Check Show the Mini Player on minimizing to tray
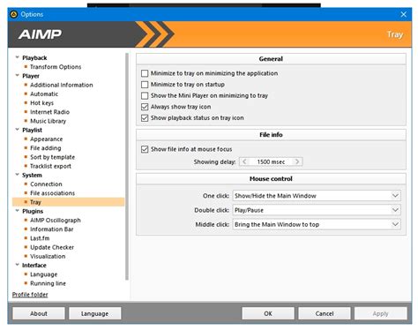The height and width of the screenshot is (330, 418). click(x=145, y=95)
